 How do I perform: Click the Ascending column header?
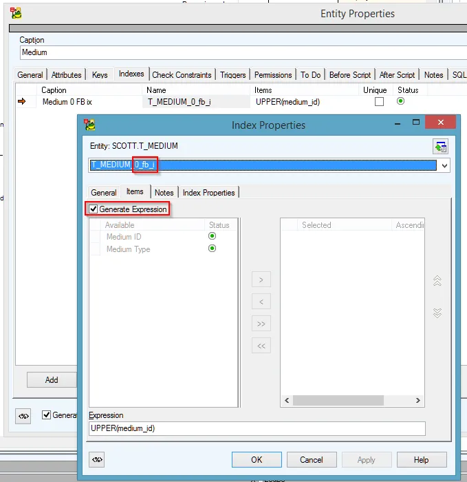[x=409, y=225]
